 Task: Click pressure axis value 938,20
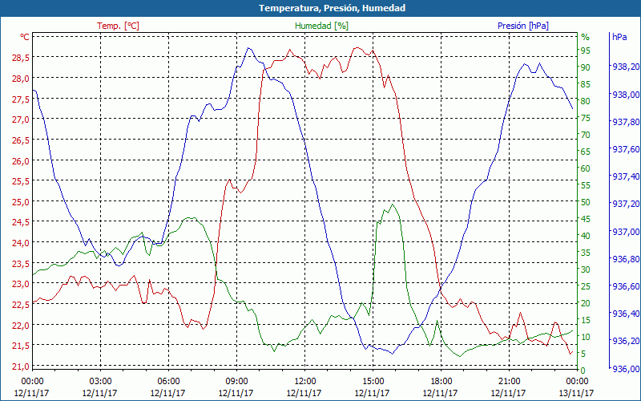(626, 67)
